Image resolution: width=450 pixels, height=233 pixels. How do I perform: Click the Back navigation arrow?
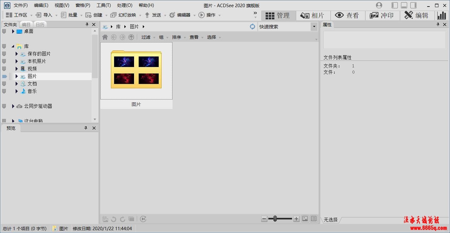[114, 37]
